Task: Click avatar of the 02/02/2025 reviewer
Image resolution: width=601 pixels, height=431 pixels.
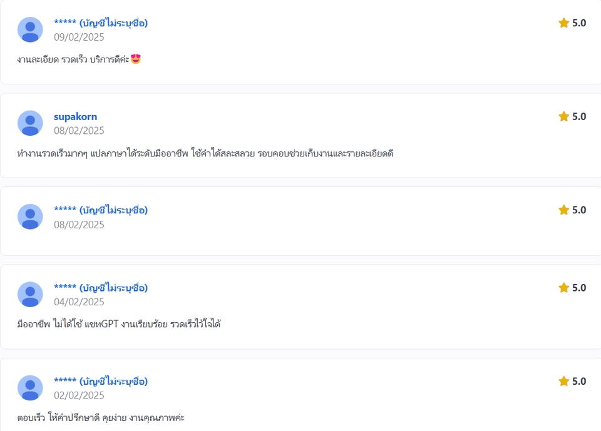Action: point(30,388)
